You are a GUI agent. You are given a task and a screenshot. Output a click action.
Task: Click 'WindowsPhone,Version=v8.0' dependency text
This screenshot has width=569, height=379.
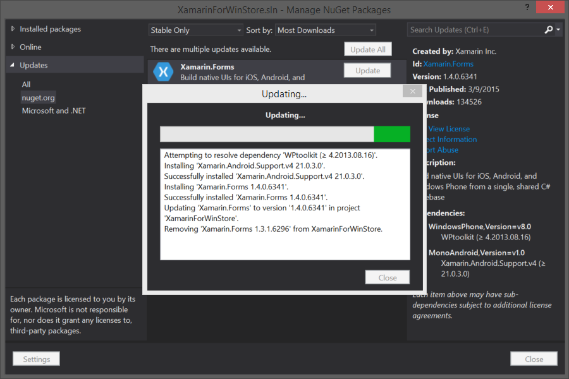[x=480, y=227]
